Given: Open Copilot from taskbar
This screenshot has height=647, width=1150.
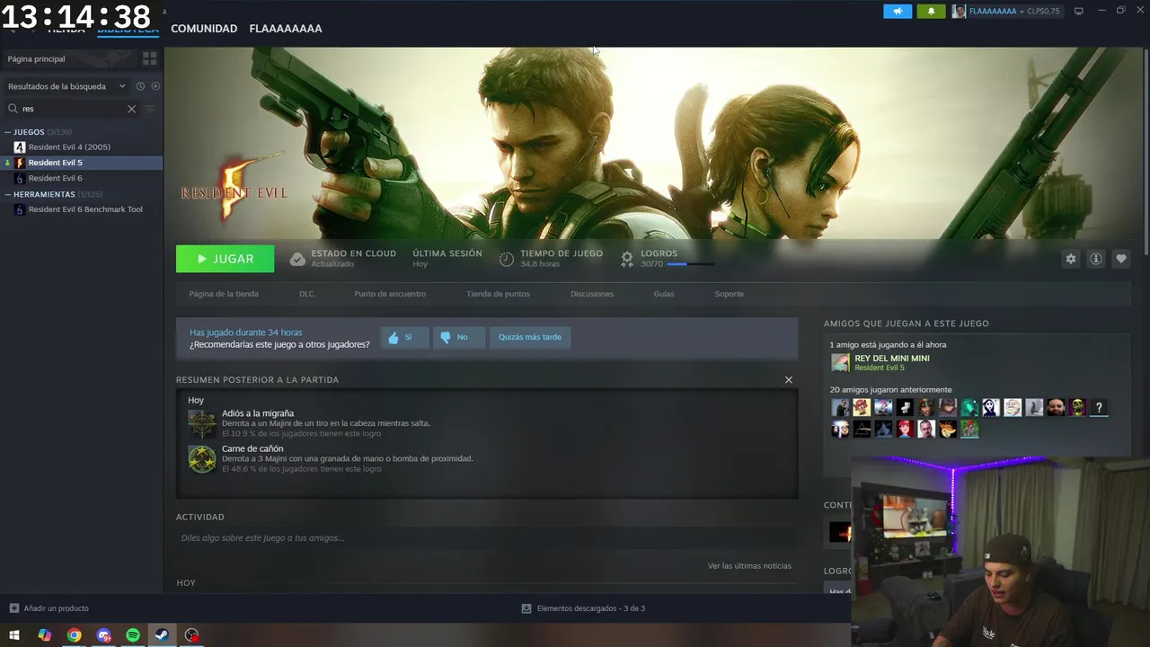Looking at the screenshot, I should (44, 635).
